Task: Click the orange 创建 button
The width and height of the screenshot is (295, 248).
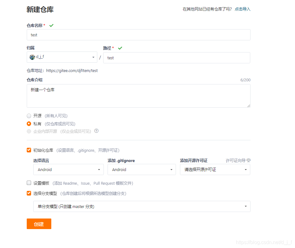Action: [x=39, y=224]
